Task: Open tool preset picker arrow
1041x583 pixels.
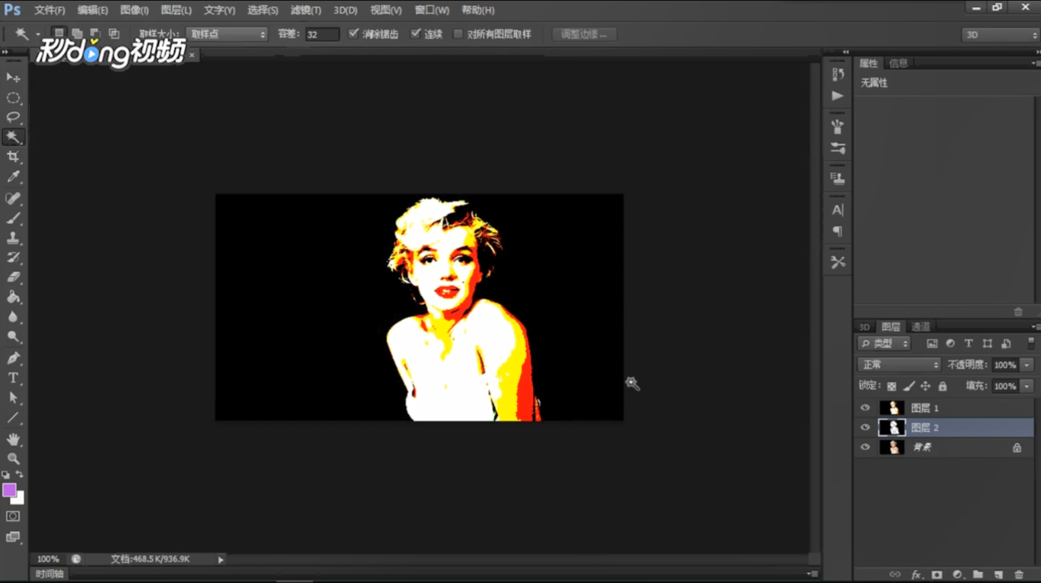Action: coord(38,34)
